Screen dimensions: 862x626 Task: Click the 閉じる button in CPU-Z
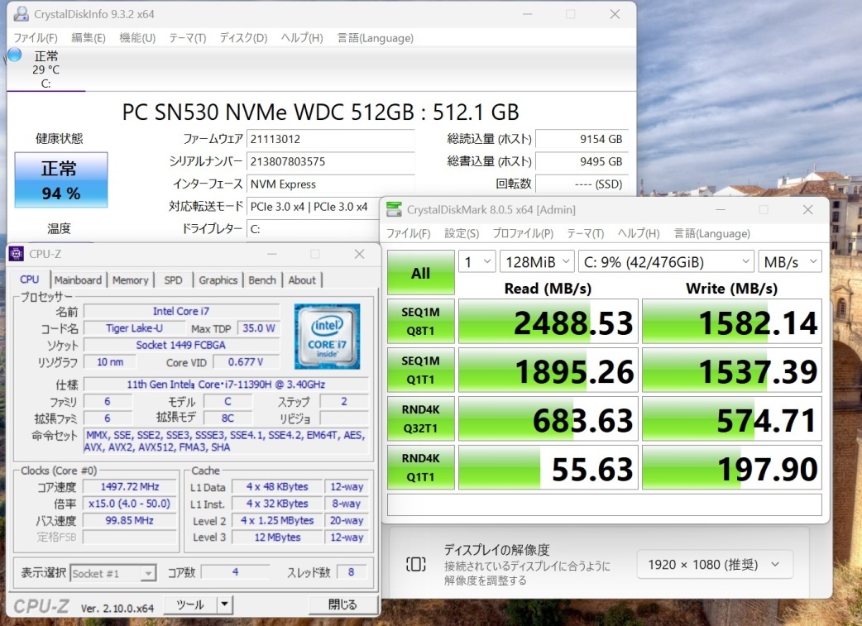343,604
